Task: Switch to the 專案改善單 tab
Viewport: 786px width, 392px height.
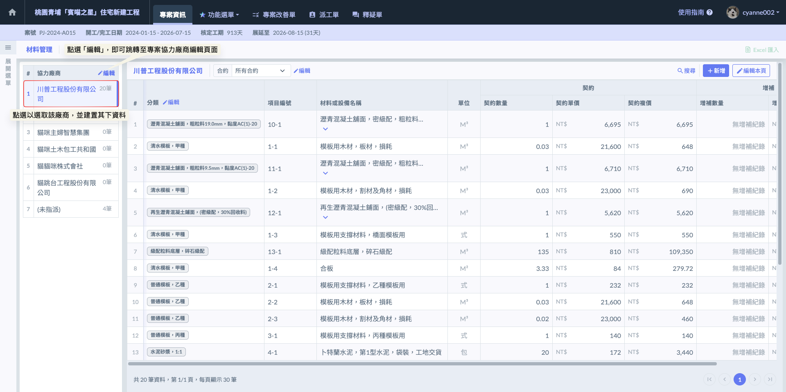Action: pyautogui.click(x=274, y=15)
